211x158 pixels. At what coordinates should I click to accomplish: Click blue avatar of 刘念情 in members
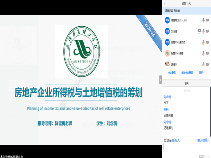tap(167, 31)
